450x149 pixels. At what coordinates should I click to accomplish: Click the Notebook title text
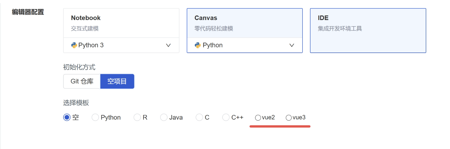click(86, 18)
